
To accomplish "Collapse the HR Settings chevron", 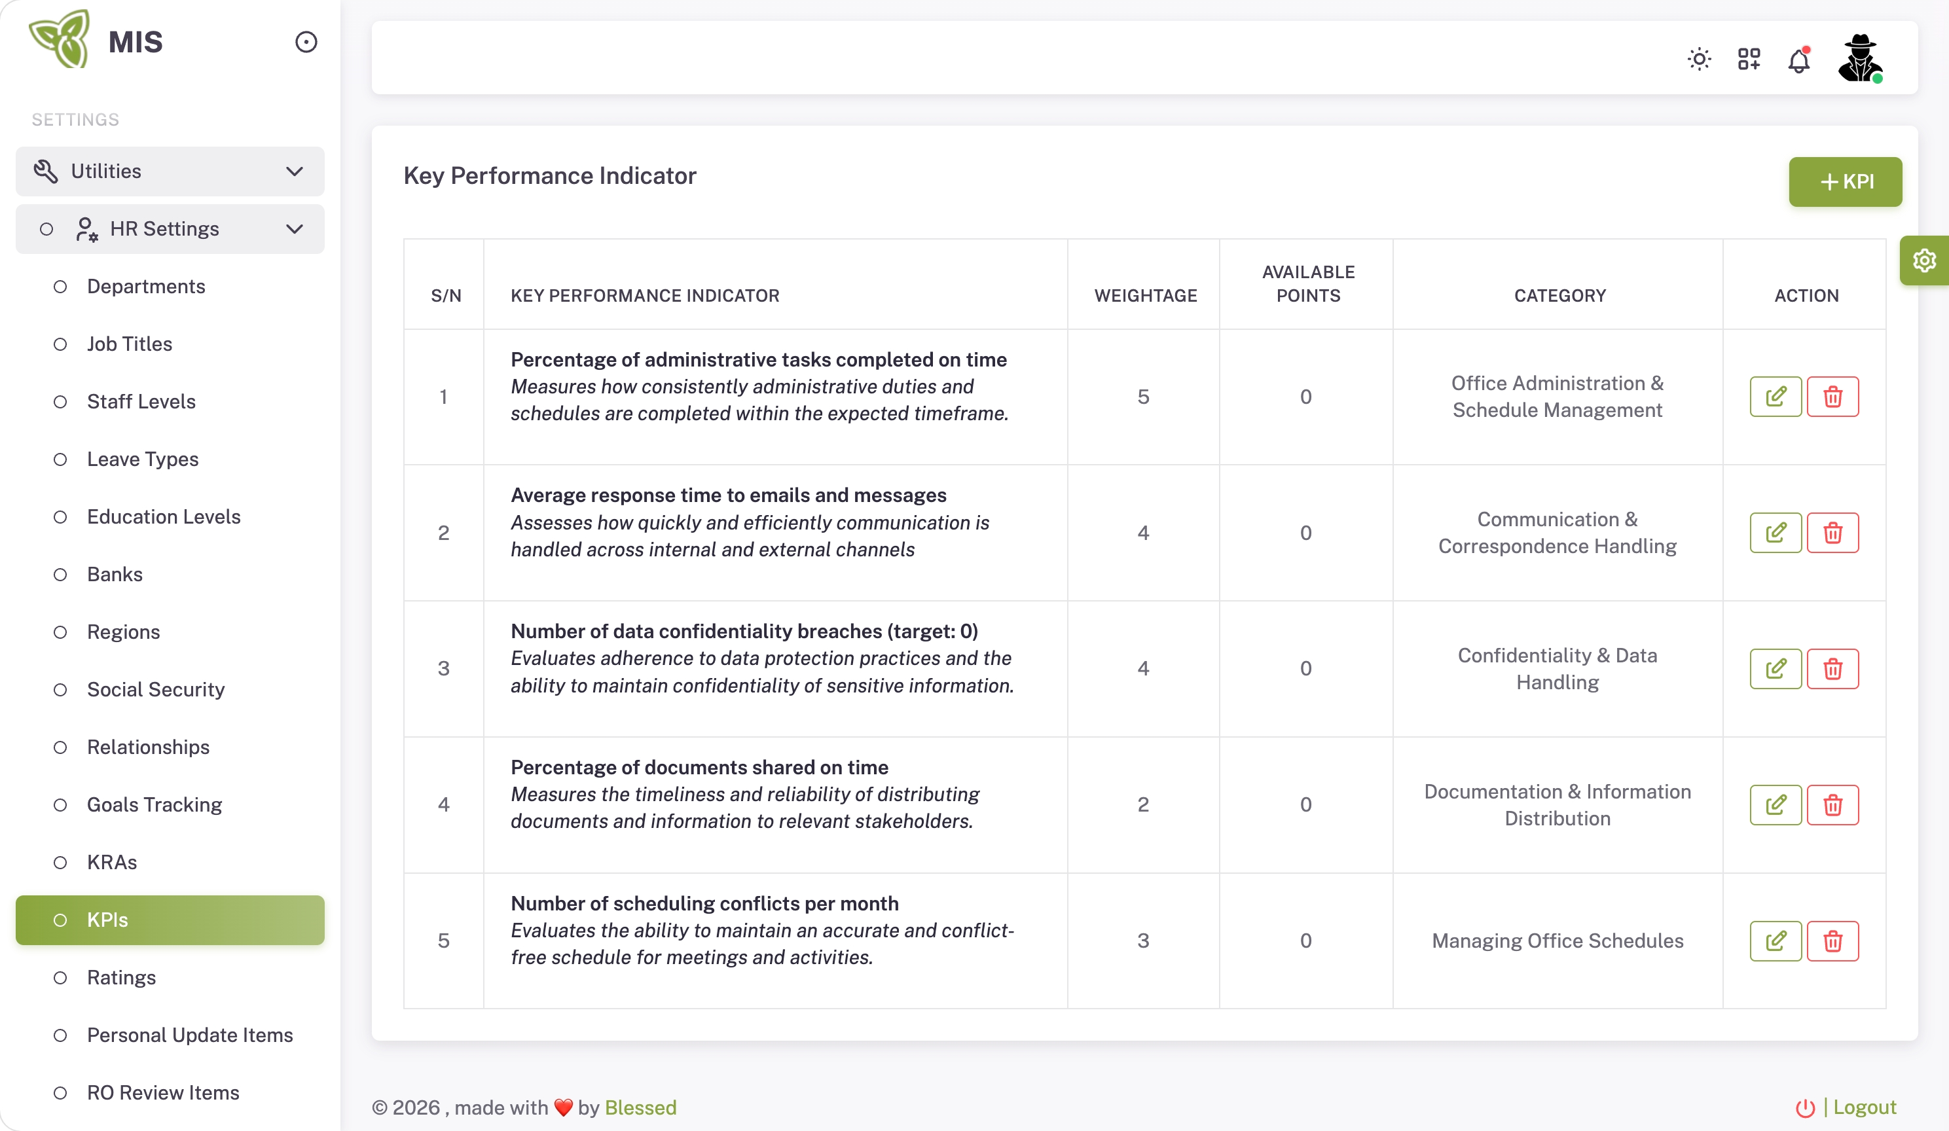I will [x=294, y=229].
